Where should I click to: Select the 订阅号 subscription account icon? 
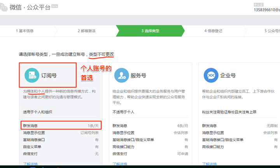pos(32,75)
